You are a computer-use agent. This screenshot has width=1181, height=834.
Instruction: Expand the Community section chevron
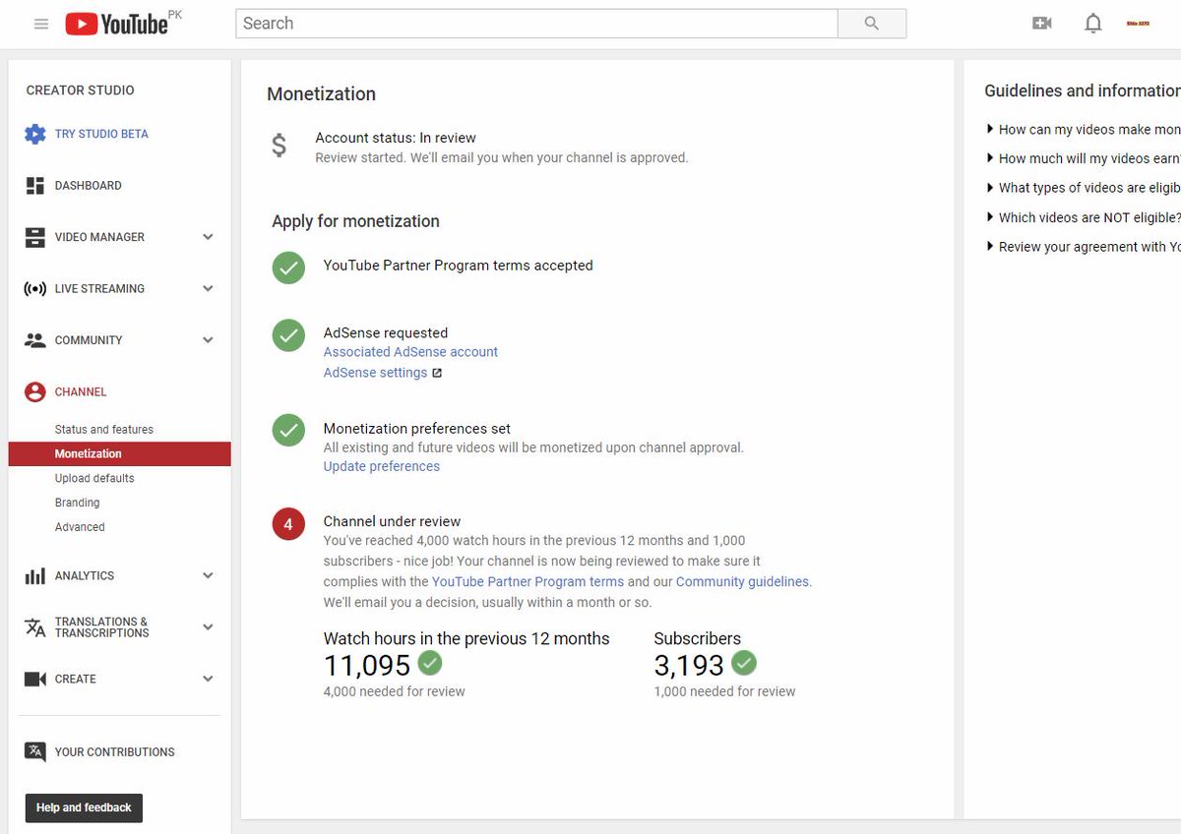(x=208, y=340)
